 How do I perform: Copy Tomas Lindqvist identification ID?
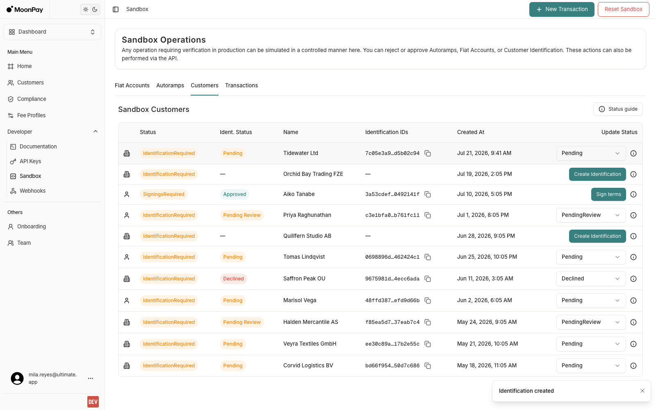(428, 257)
